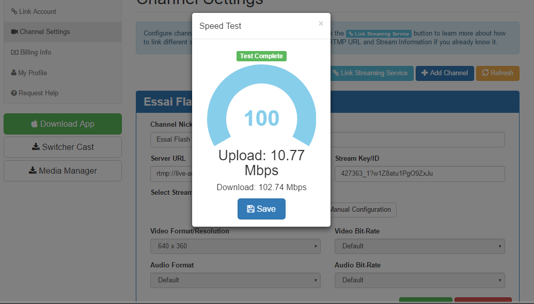Open Billing Info in sidebar

[x=62, y=53]
